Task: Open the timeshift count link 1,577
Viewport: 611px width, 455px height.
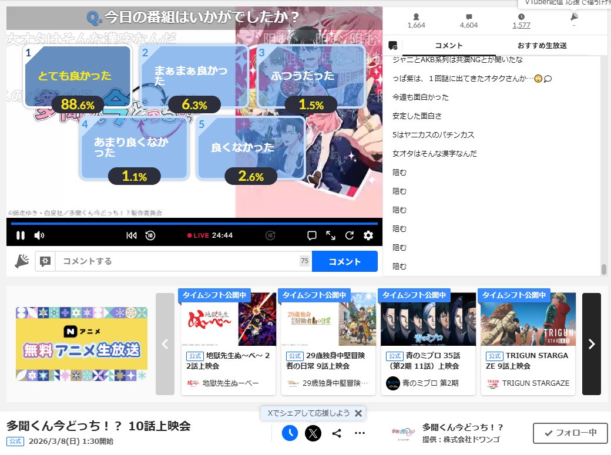Action: 521,25
